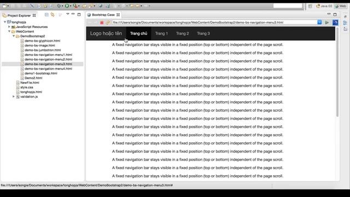The image size is (350, 197).
Task: Select demo-bs-navigation-menu2.html file
Action: coord(48,60)
